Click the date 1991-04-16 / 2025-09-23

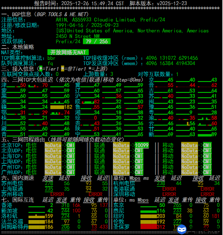(x=87, y=25)
